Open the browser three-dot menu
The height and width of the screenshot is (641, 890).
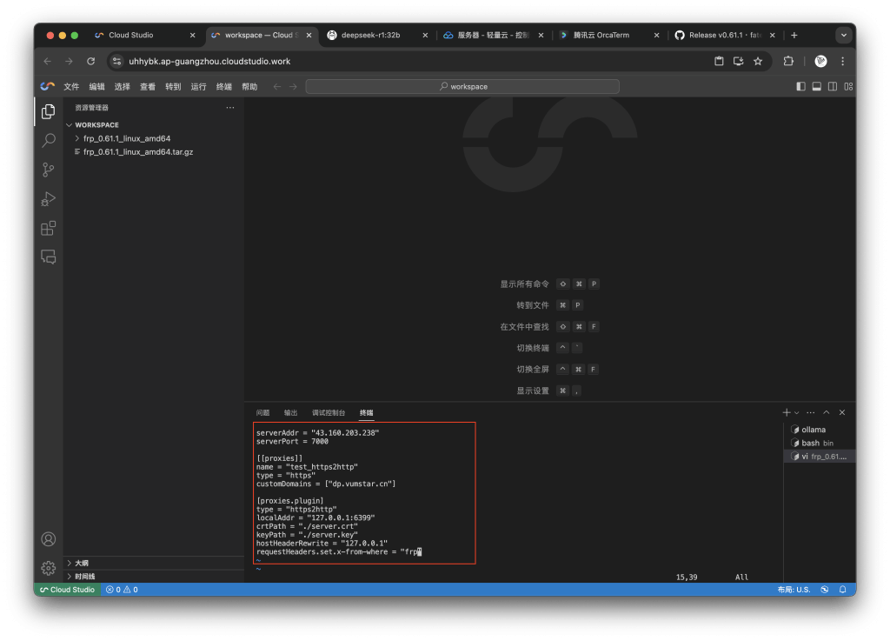pos(843,62)
